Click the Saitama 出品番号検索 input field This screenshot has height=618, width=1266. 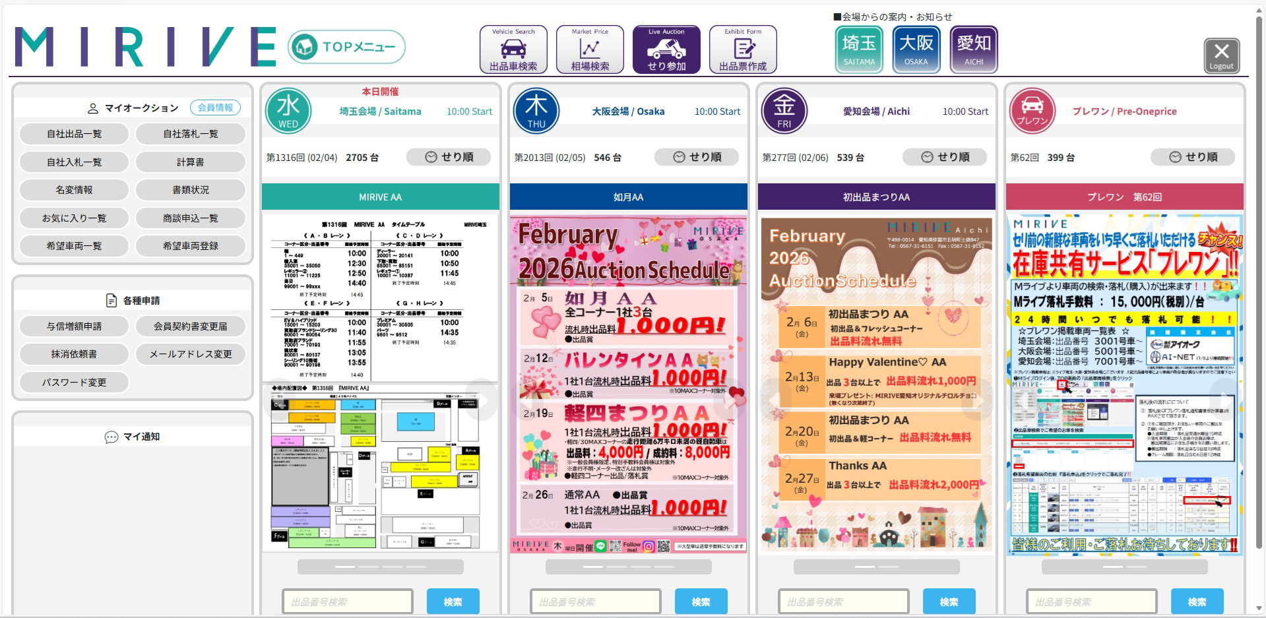point(348,602)
